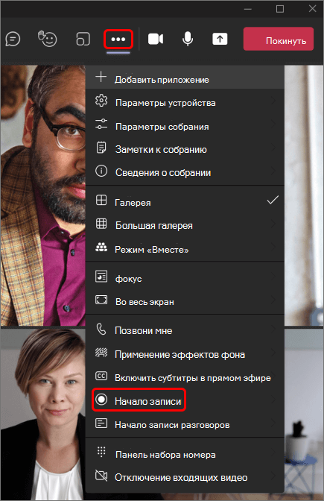Select the checked Галерея view option
Viewport: 324px width, 501px height.
coord(185,202)
